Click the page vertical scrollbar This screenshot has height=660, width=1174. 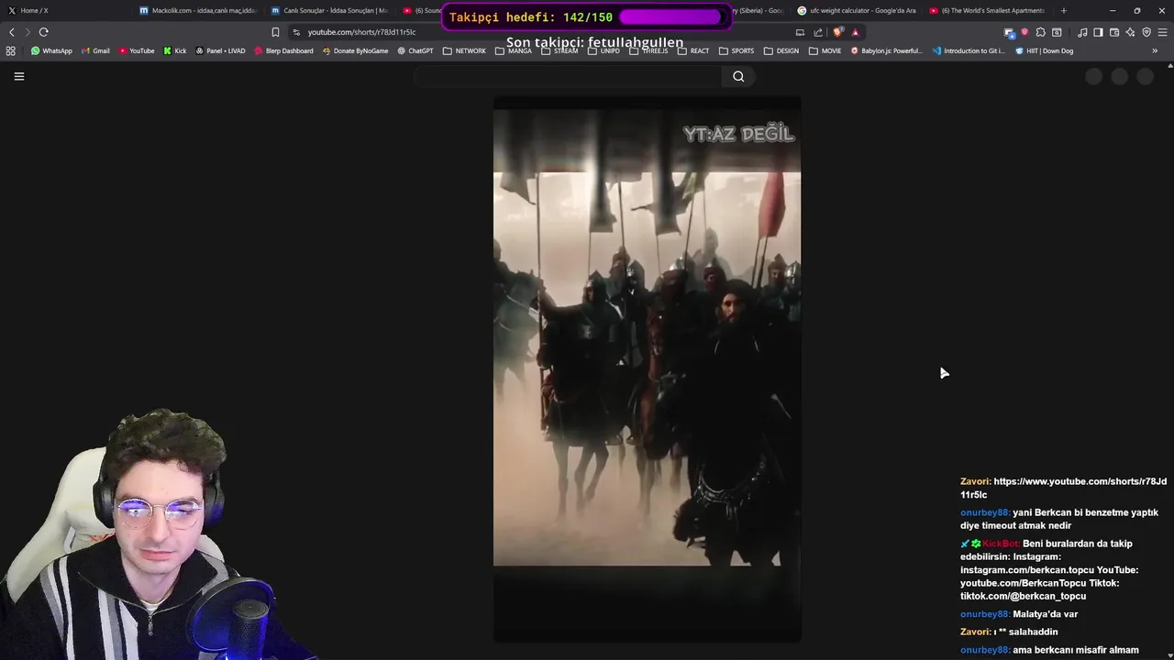click(1169, 362)
